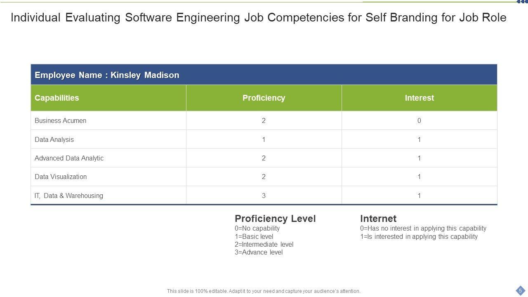
Task: Click the Proficiency Level legend heading
Action: pyautogui.click(x=275, y=219)
